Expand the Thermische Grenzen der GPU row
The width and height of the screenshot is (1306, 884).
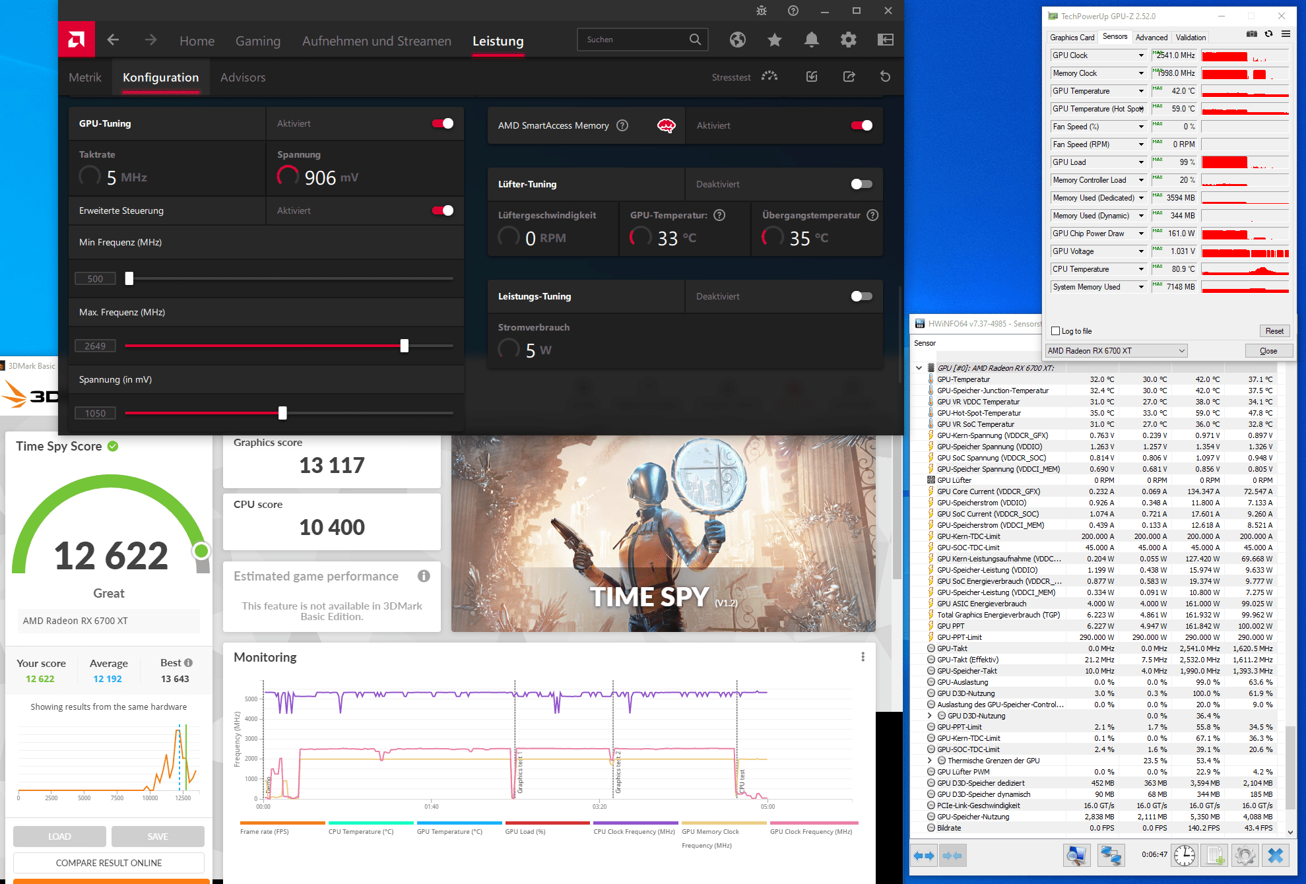tap(929, 761)
